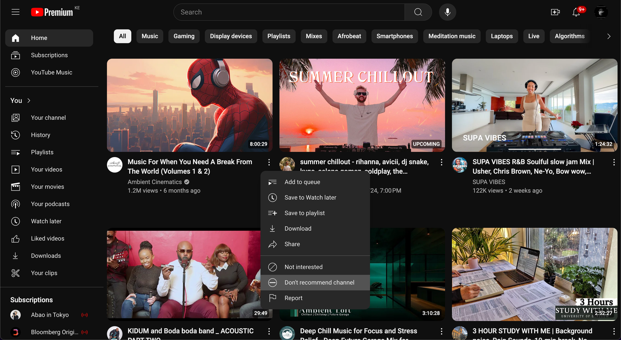
Task: Click the search magnifier icon
Action: click(418, 12)
